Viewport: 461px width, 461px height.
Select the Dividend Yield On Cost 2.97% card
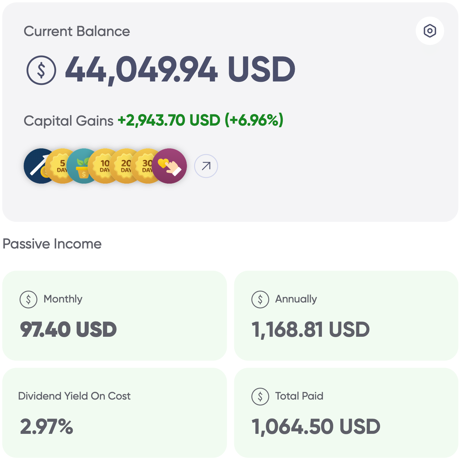pos(114,412)
